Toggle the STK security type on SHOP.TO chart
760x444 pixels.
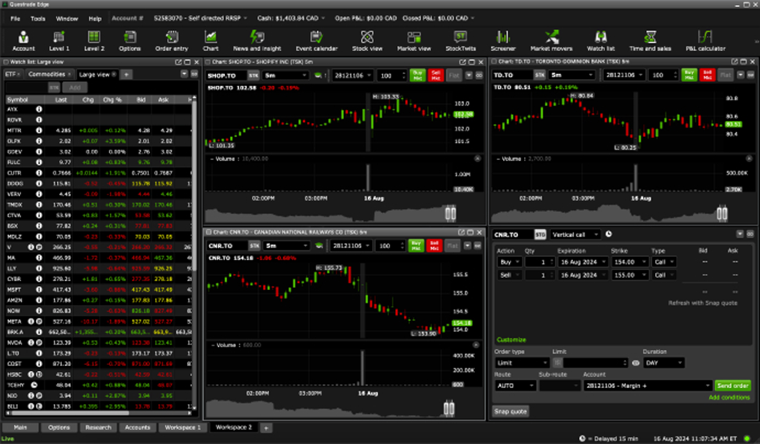click(253, 75)
